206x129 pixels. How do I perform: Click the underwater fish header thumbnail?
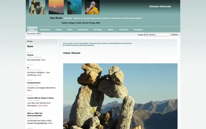75,7
